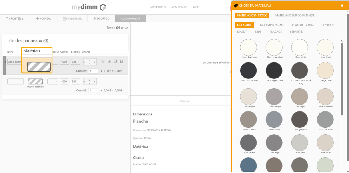Click Nouveau to create a new project
Viewport: 349px width, 173px height.
tap(43, 18)
